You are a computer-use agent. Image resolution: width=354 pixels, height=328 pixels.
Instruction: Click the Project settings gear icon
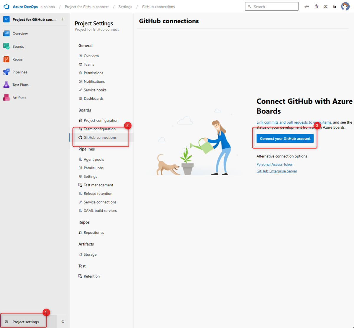(x=6, y=322)
